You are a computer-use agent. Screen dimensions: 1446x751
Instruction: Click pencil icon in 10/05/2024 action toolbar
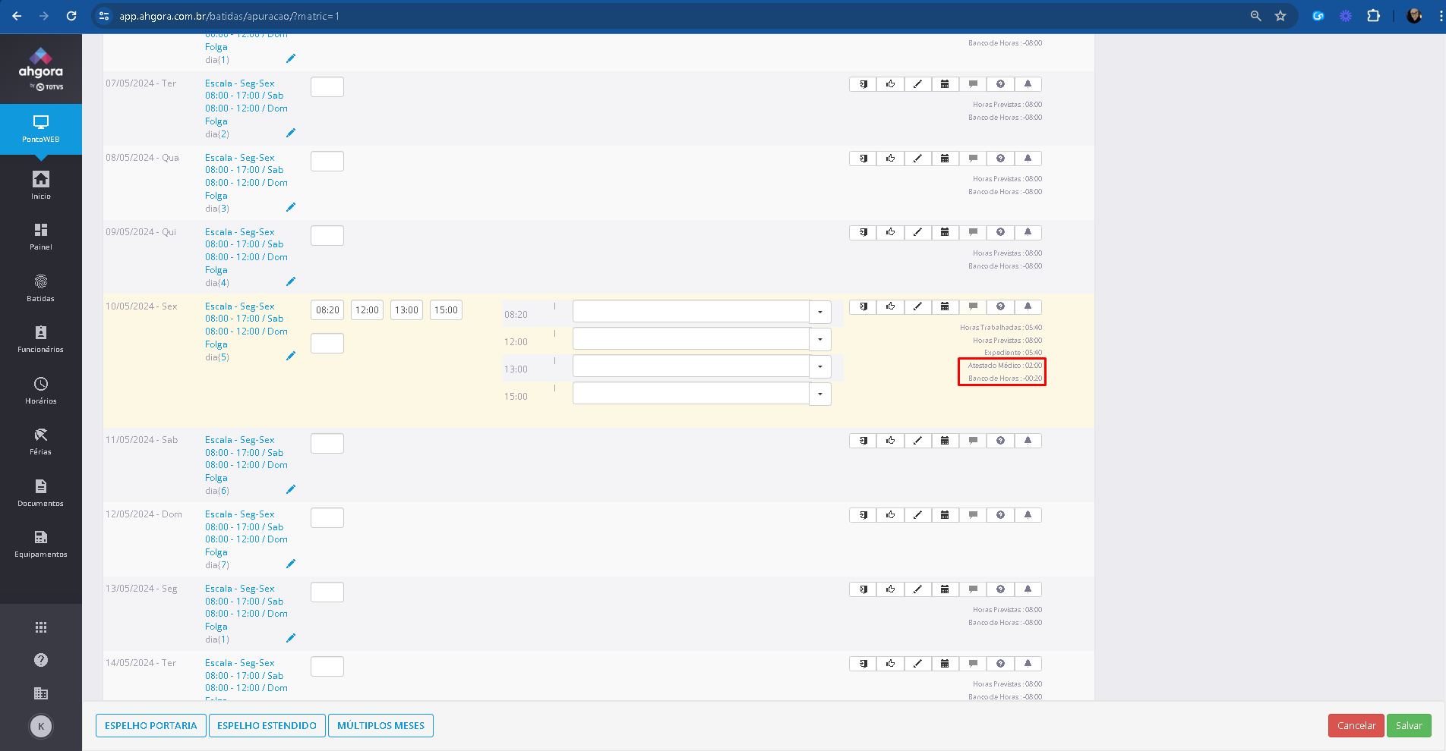pyautogui.click(x=917, y=307)
